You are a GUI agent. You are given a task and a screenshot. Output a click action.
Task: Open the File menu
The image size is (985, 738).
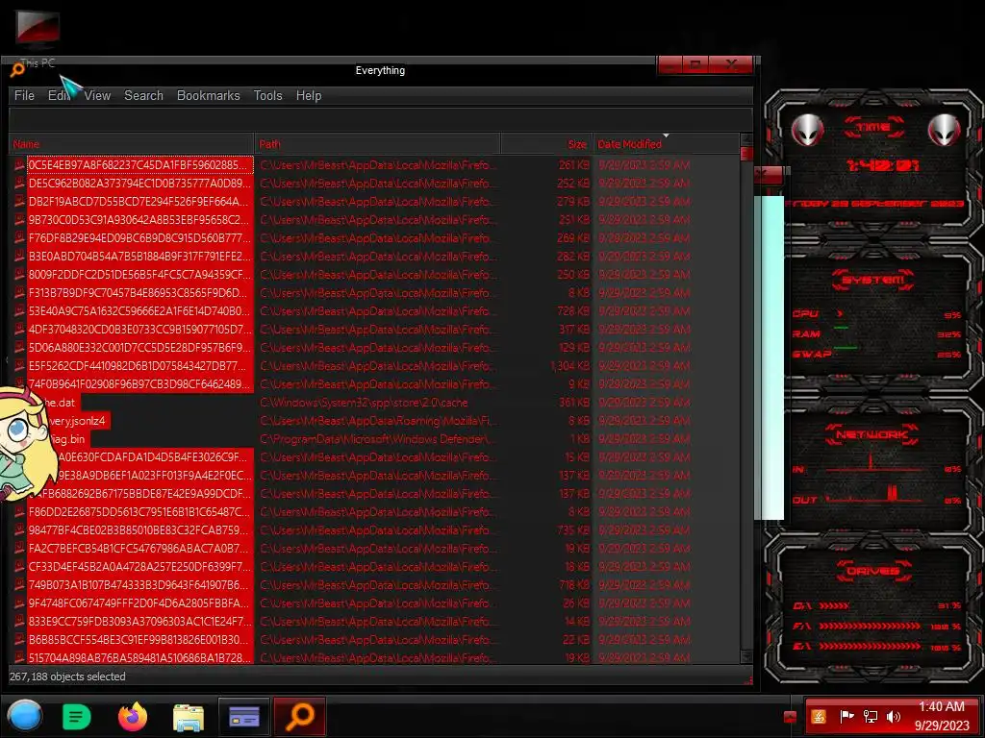point(24,95)
